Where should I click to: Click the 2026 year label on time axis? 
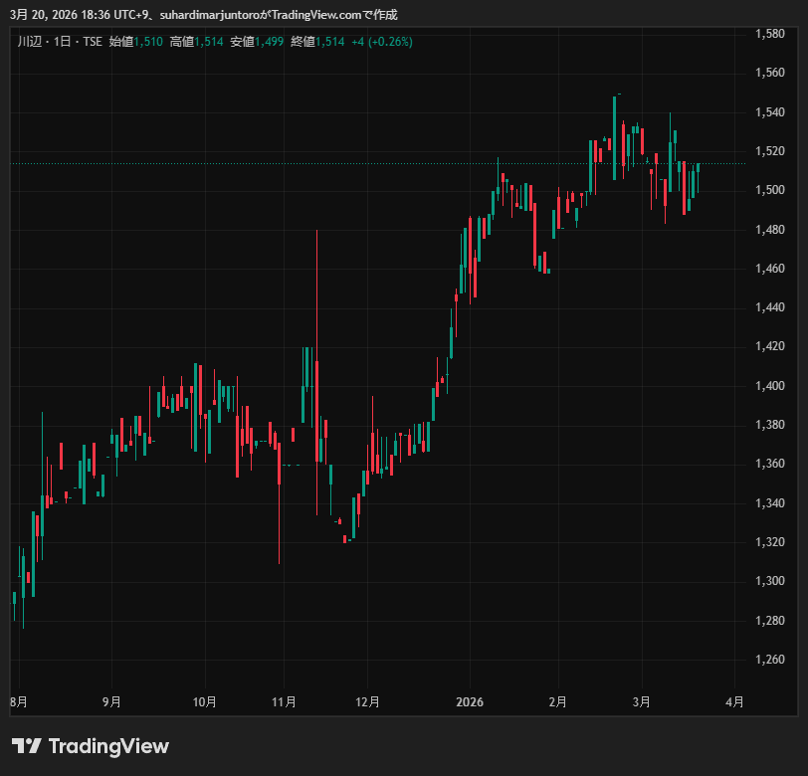click(470, 701)
